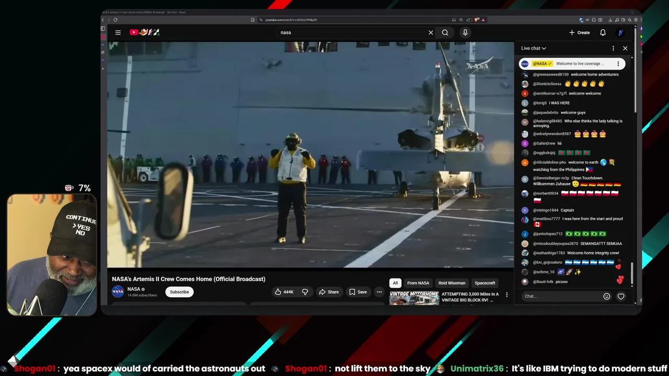This screenshot has height=376, width=669.
Task: Open options for the Vintage RV video
Action: click(506, 295)
